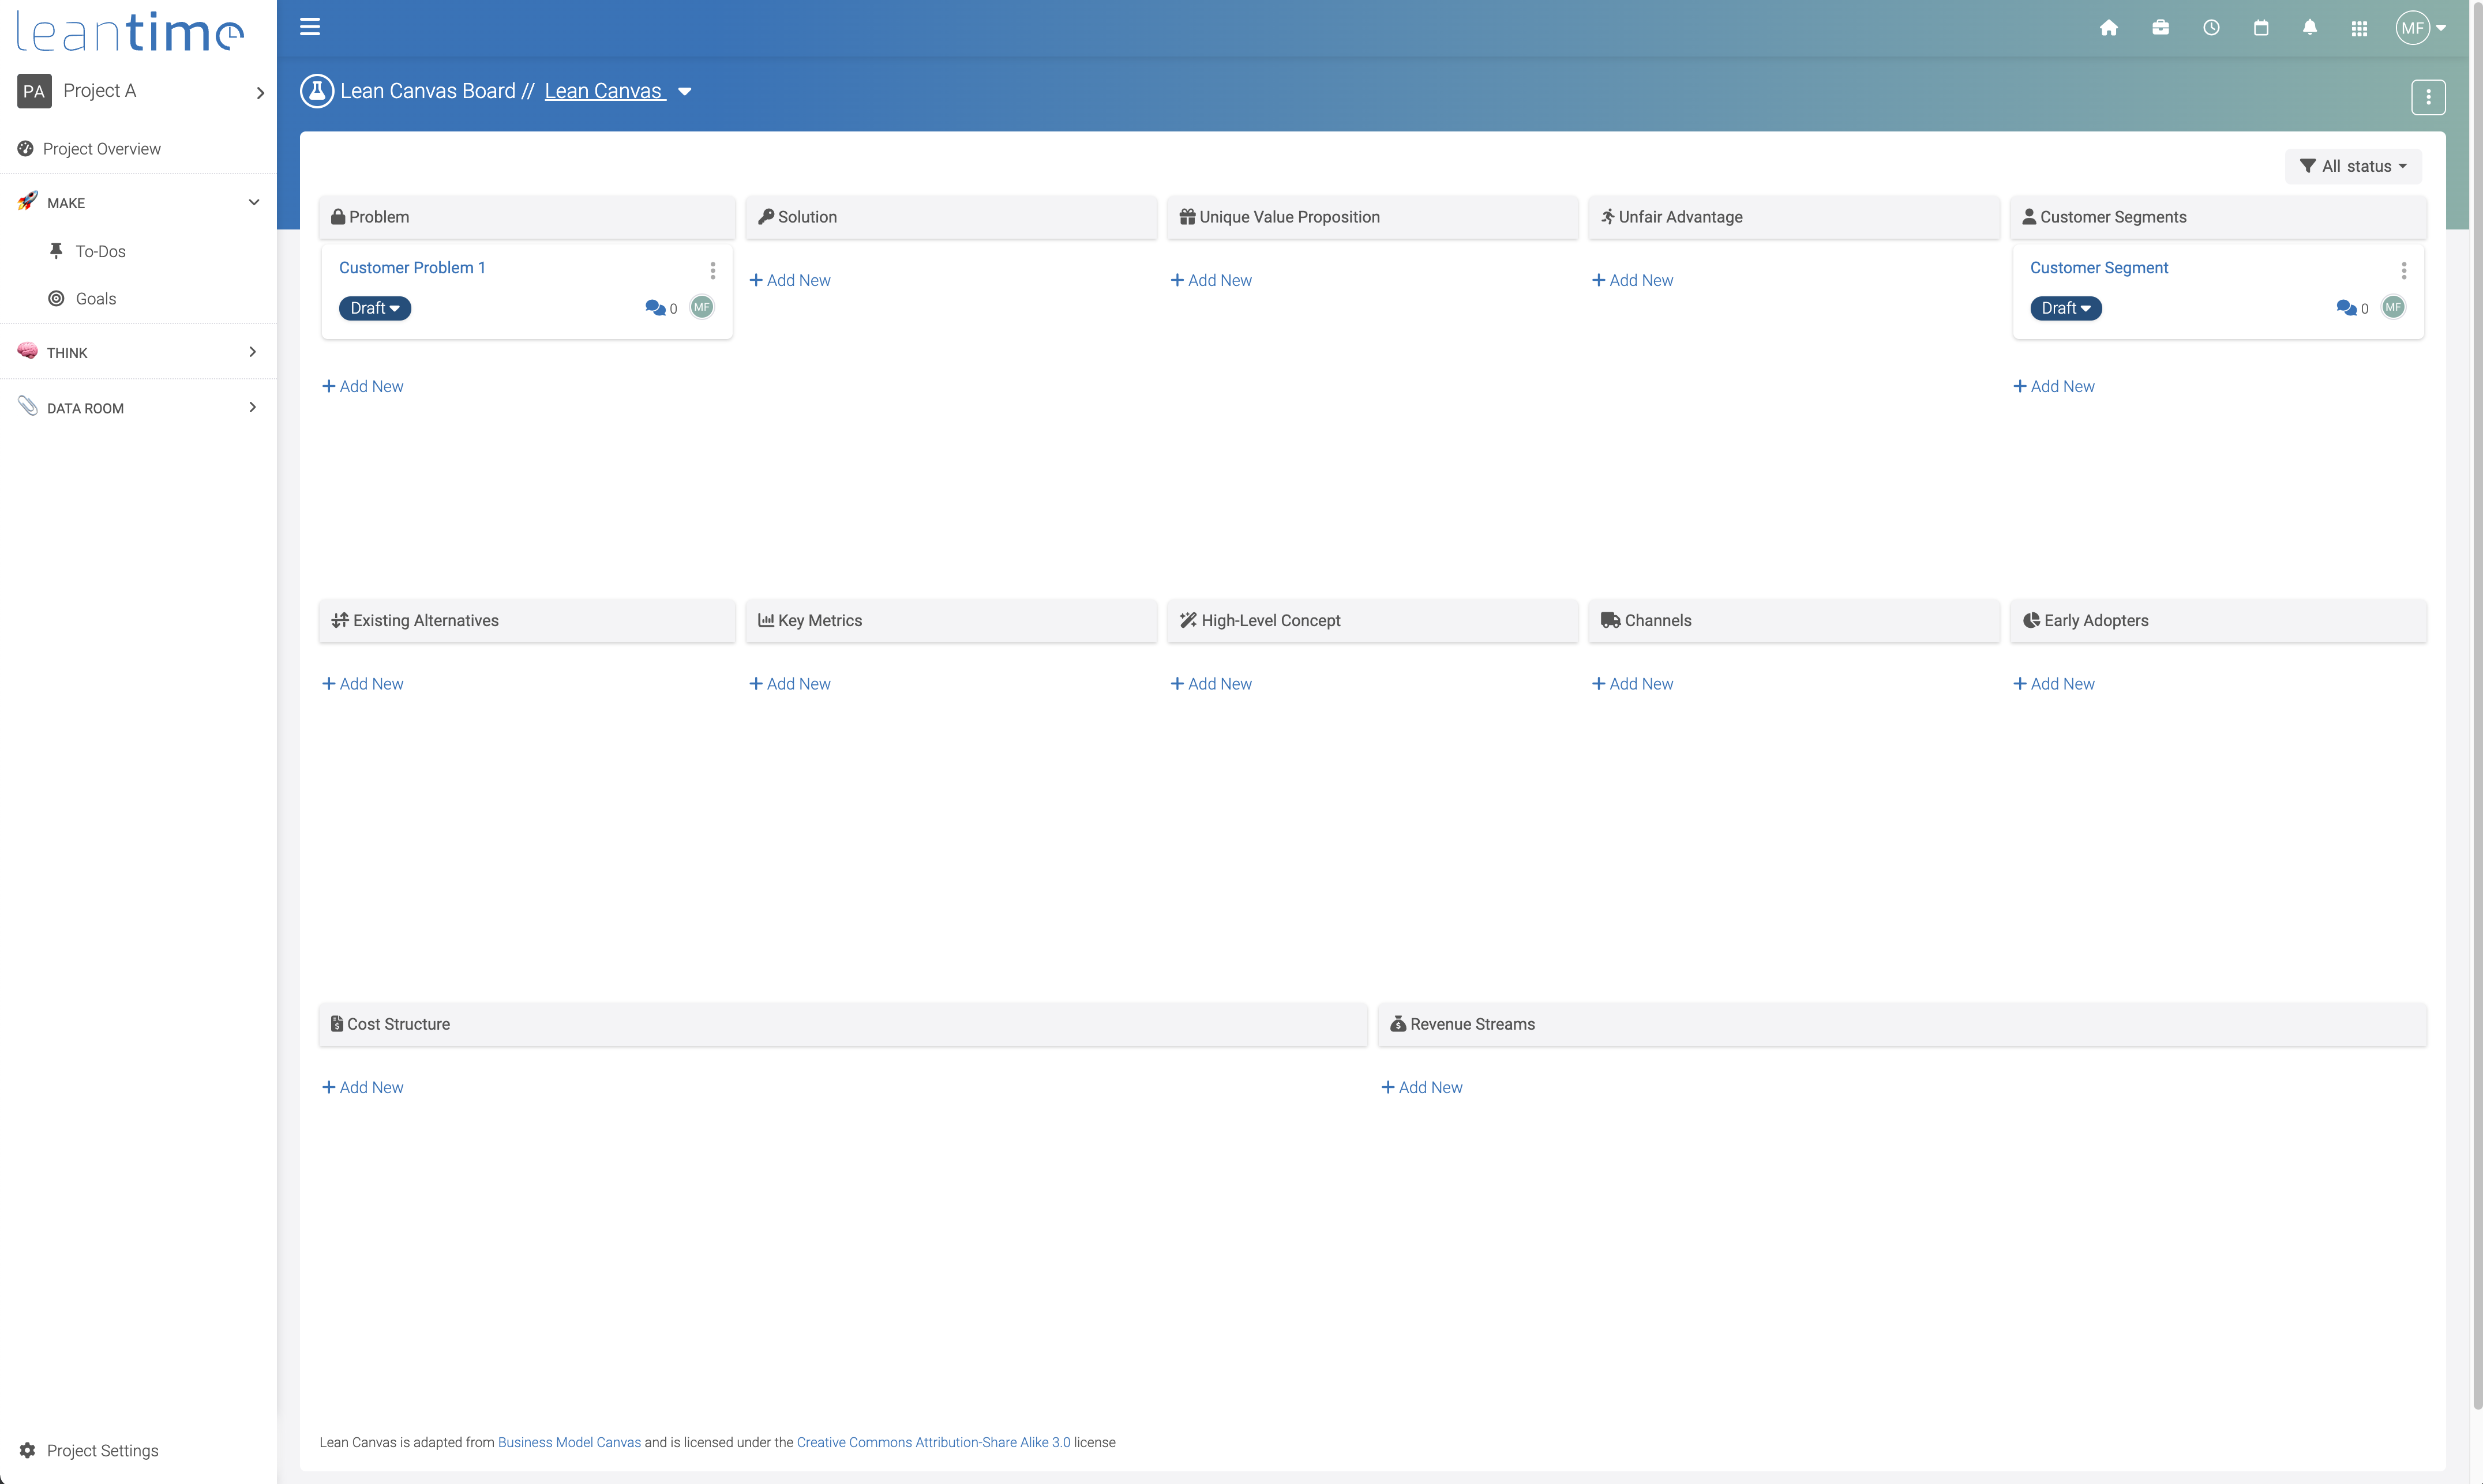Click the home icon in top bar

tap(2109, 28)
